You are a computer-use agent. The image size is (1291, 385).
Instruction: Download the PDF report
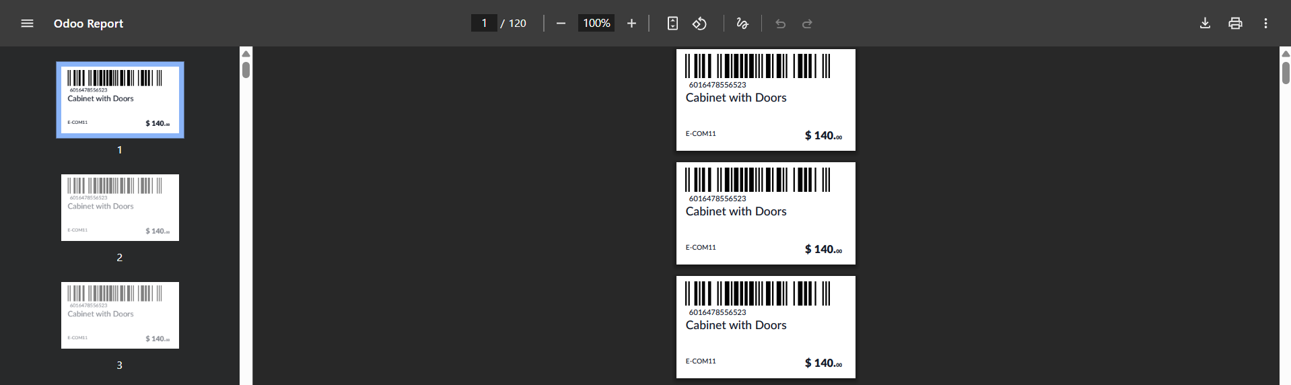click(1205, 24)
